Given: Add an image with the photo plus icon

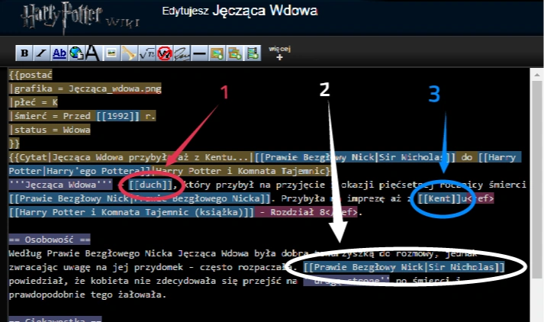Looking at the screenshot, I should (217, 53).
